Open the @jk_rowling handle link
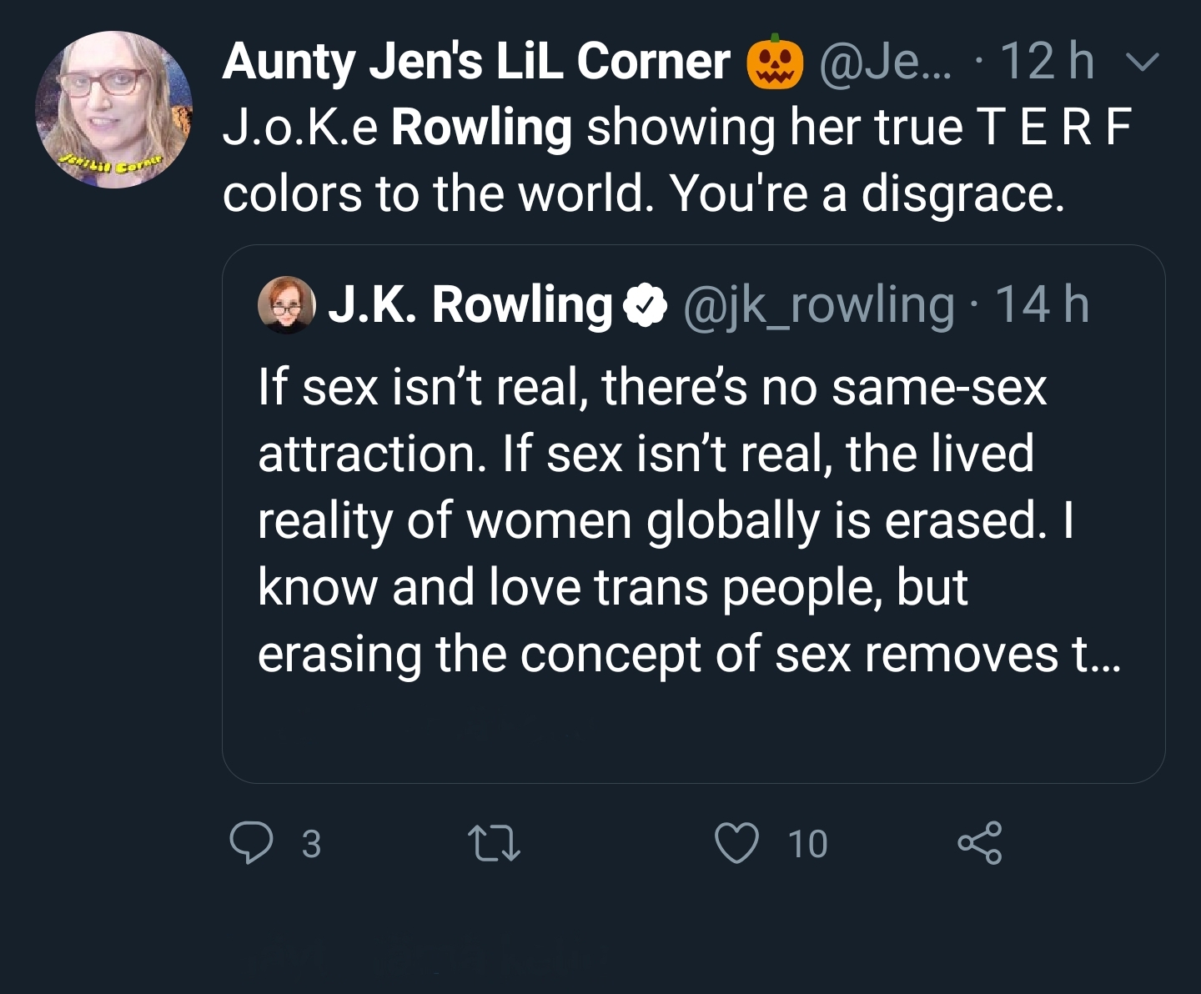 point(819,305)
